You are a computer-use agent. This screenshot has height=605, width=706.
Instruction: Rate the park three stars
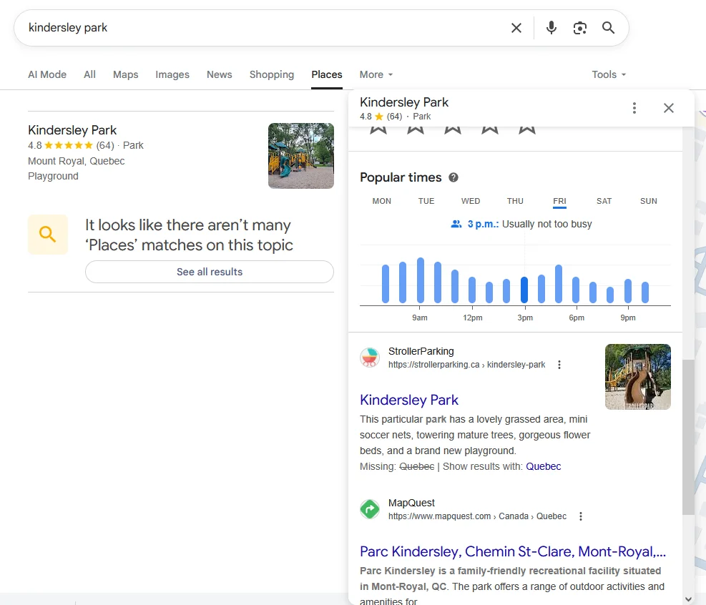(x=453, y=129)
